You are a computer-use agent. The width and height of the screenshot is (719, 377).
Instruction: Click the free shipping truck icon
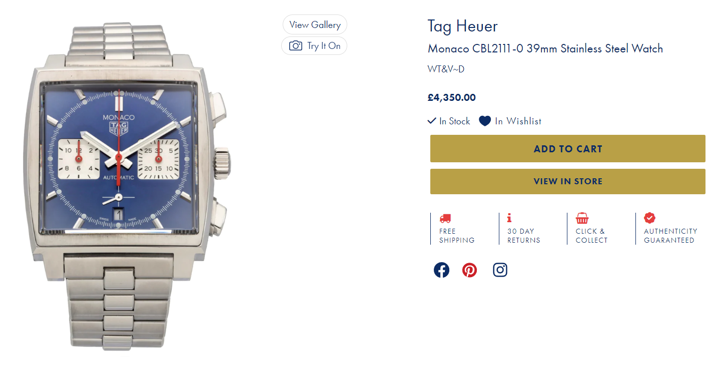pos(445,218)
